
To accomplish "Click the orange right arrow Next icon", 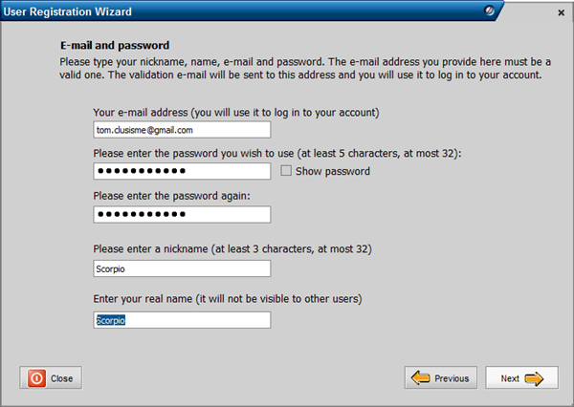I will [534, 378].
